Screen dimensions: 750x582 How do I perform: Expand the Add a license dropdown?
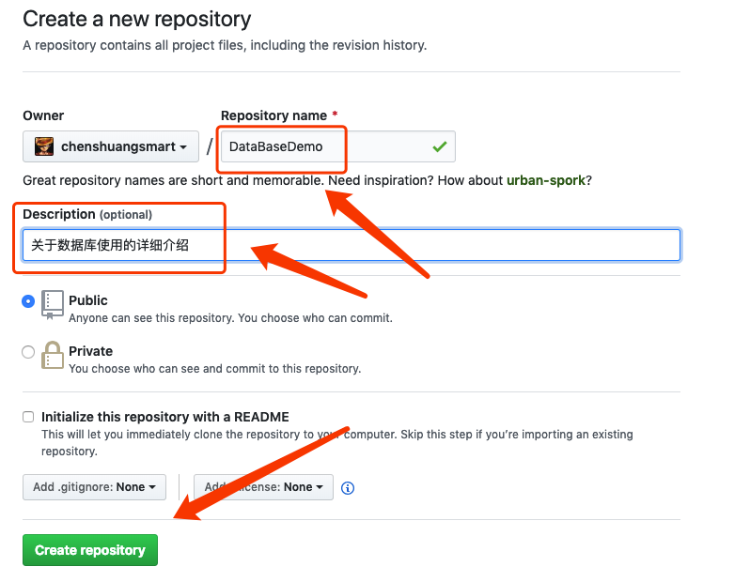coord(263,487)
